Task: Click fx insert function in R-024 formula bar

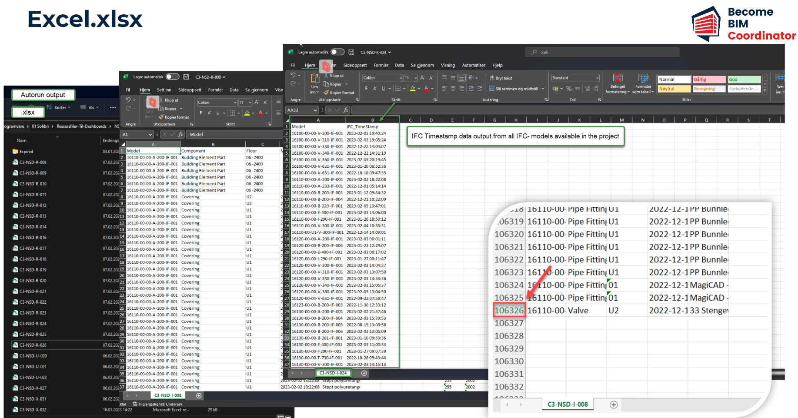Action: [x=346, y=110]
